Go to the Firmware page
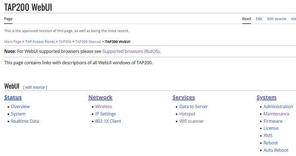Screen dimensions: 296x156 [x=273, y=121]
